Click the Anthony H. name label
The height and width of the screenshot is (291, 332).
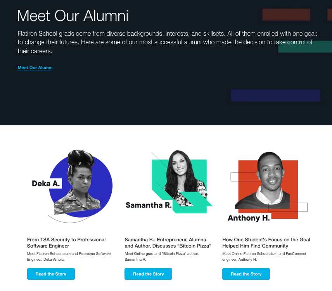(x=249, y=218)
